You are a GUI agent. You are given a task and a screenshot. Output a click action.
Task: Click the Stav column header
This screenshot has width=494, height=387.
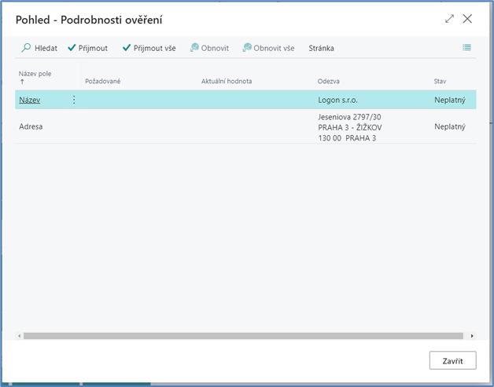pyautogui.click(x=441, y=81)
